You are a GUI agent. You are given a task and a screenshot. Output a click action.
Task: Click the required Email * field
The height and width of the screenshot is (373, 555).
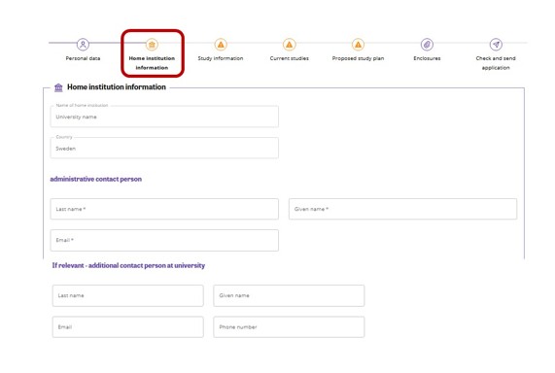pyautogui.click(x=164, y=240)
